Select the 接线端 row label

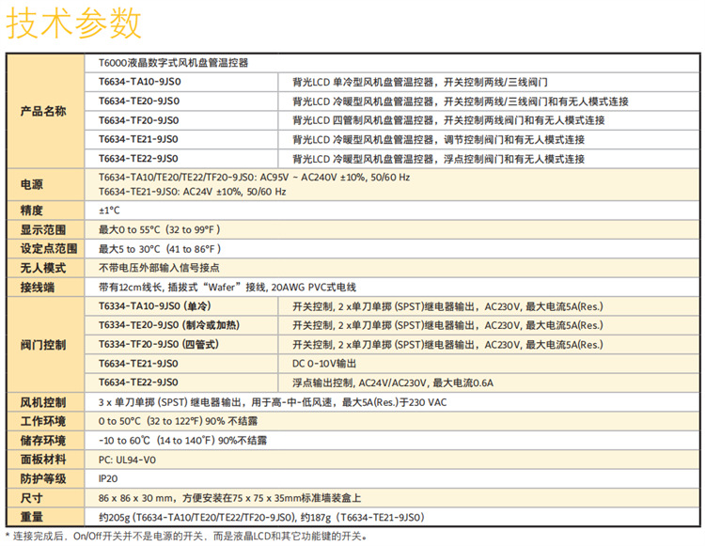(38, 288)
